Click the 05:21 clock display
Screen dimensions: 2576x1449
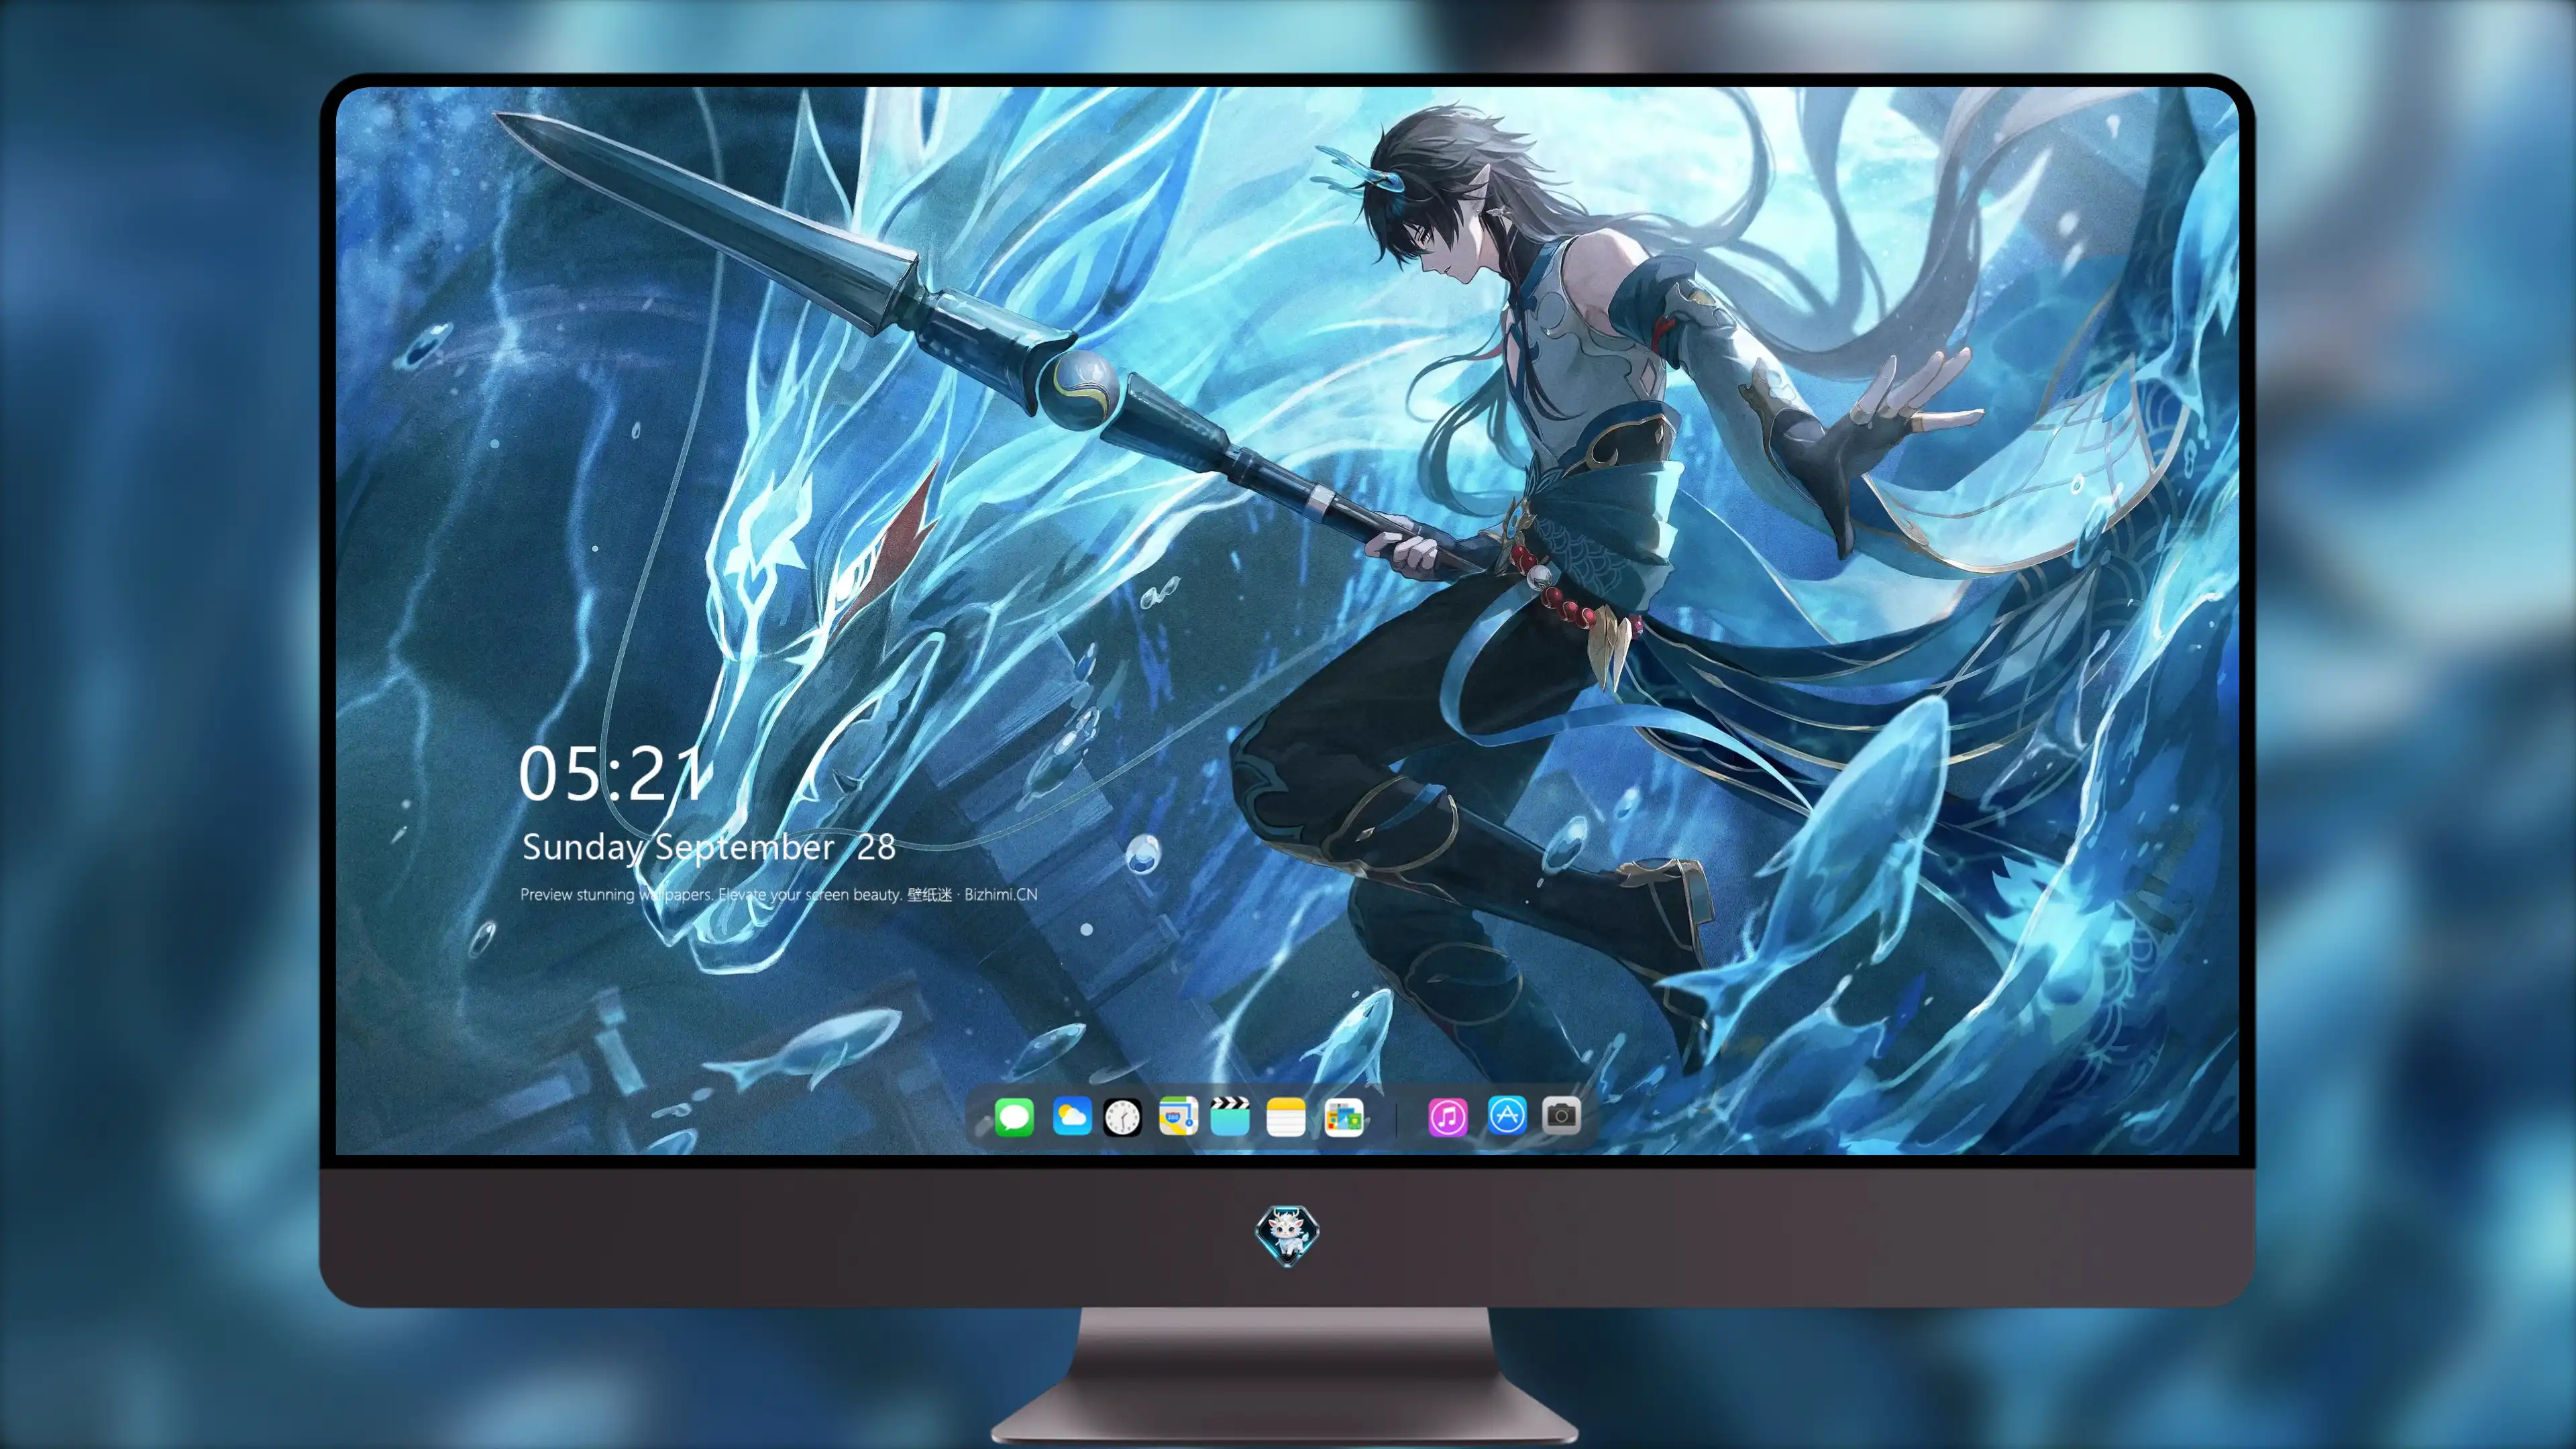pyautogui.click(x=611, y=774)
